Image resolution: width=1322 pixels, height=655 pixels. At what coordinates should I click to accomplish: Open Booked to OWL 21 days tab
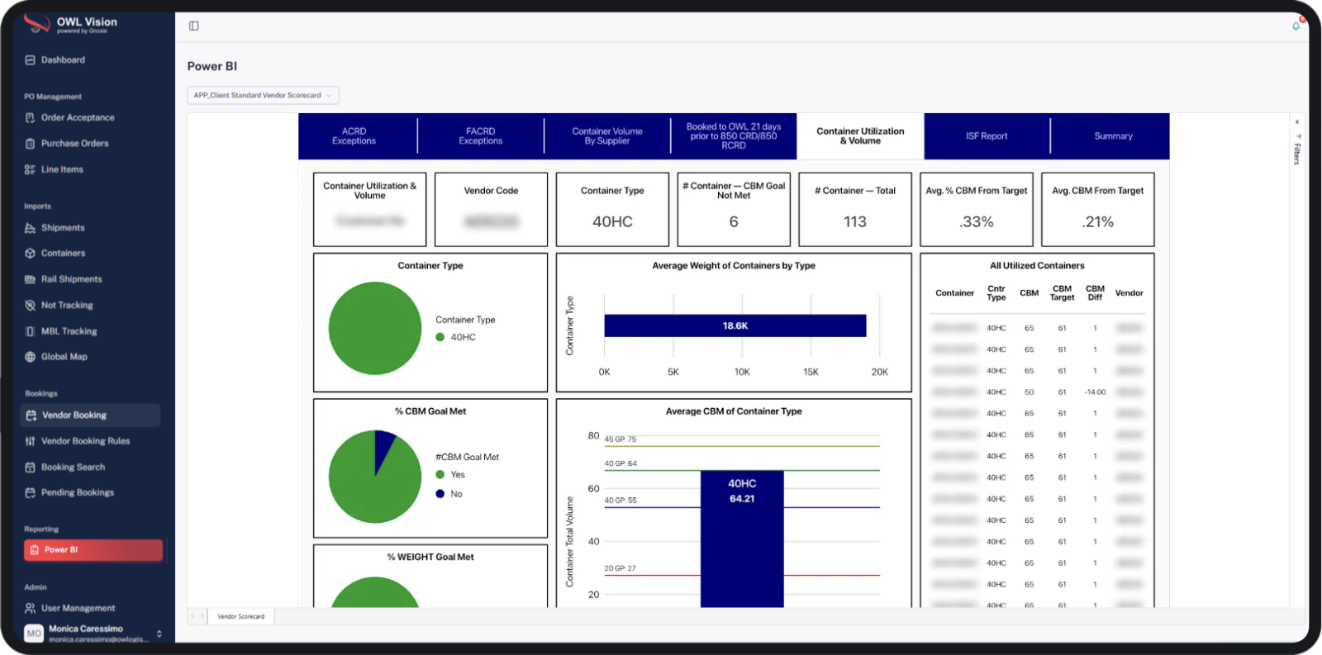[x=734, y=136]
